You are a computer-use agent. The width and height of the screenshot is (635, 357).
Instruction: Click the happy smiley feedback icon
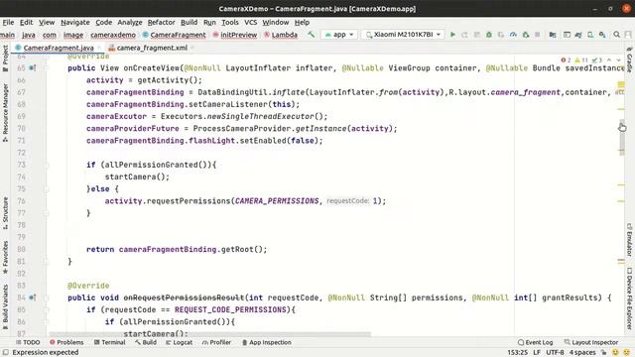point(615,352)
